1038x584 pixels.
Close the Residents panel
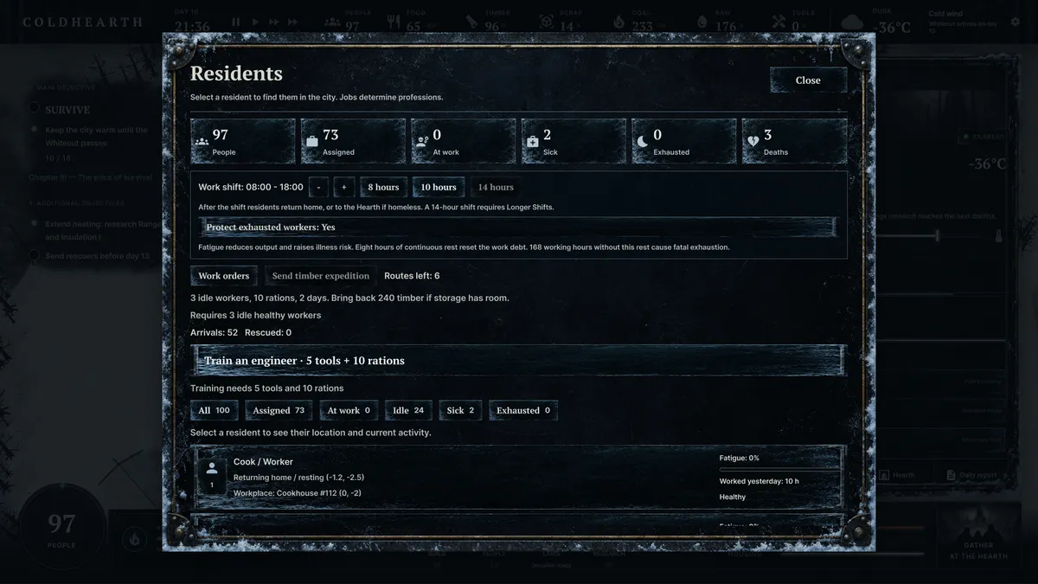click(808, 80)
